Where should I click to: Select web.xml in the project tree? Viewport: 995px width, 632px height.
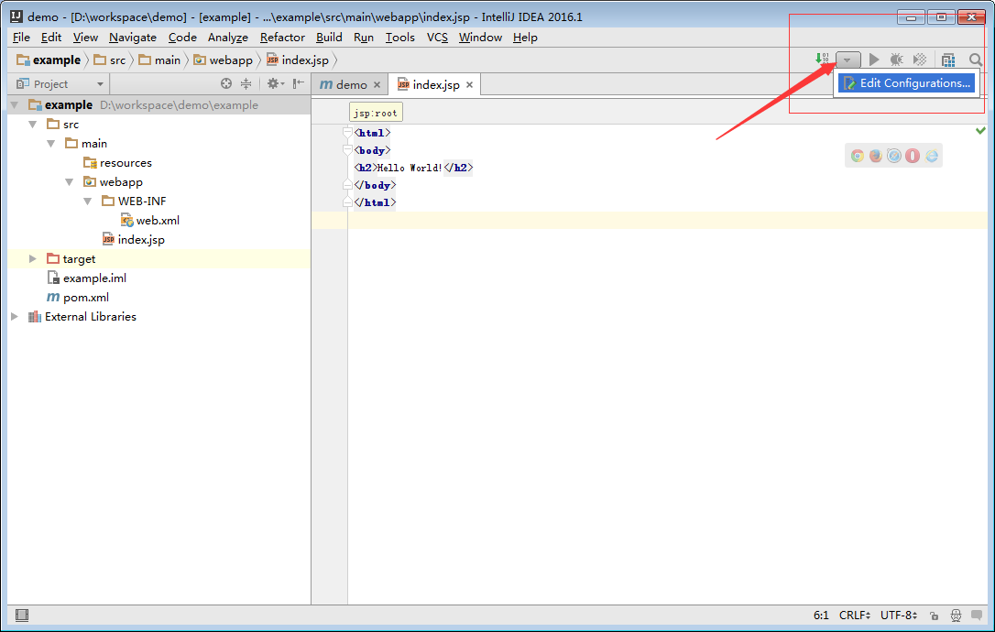point(150,220)
